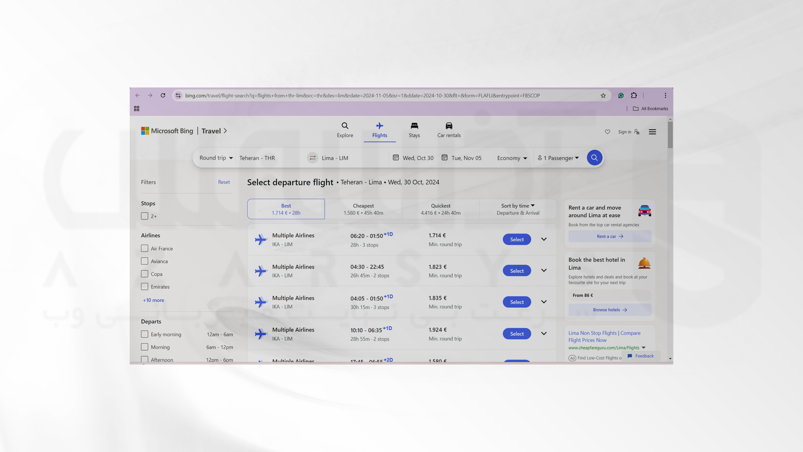Click airplane icon of the 1.823 € flight
The width and height of the screenshot is (803, 452).
(261, 271)
